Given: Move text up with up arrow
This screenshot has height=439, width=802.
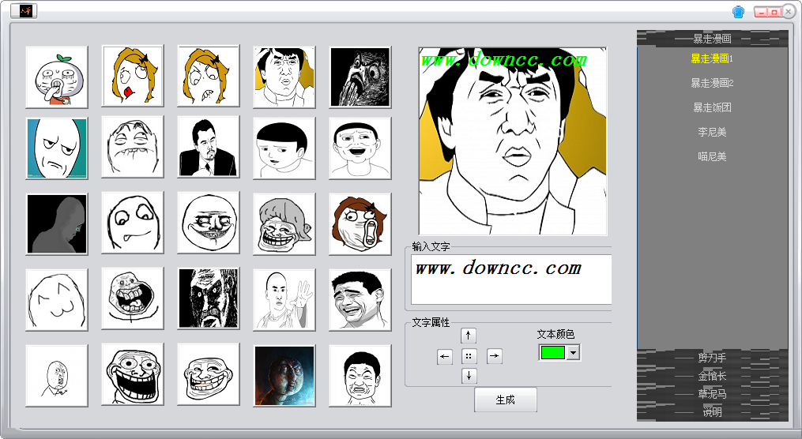Looking at the screenshot, I should coord(468,336).
